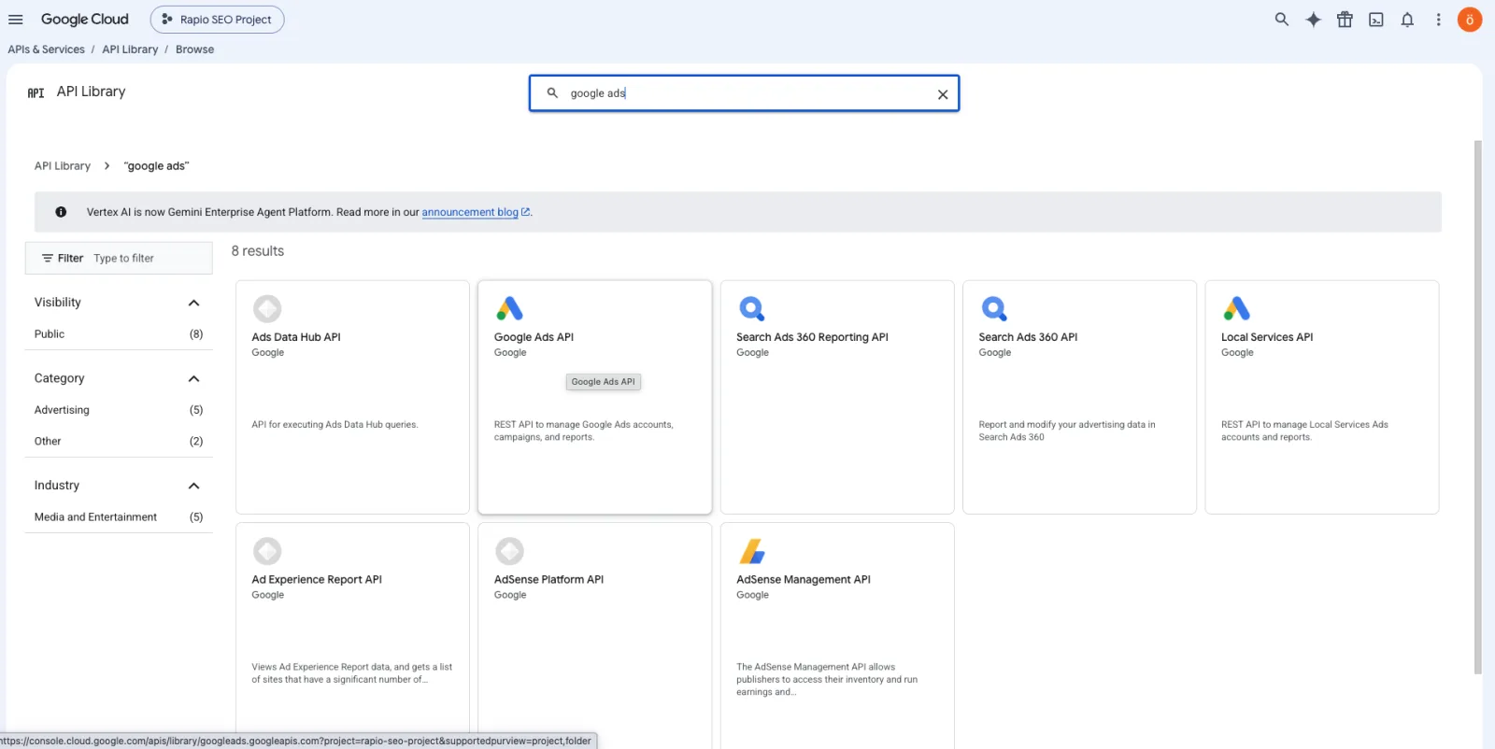Click the Ads Data Hub API icon
This screenshot has width=1495, height=749.
267,308
